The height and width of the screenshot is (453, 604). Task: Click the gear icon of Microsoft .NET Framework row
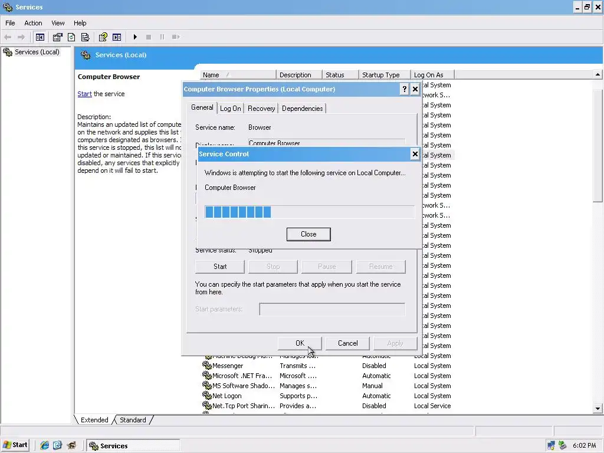pos(207,375)
